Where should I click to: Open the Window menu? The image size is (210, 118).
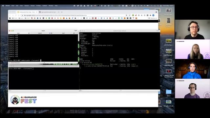51,6
